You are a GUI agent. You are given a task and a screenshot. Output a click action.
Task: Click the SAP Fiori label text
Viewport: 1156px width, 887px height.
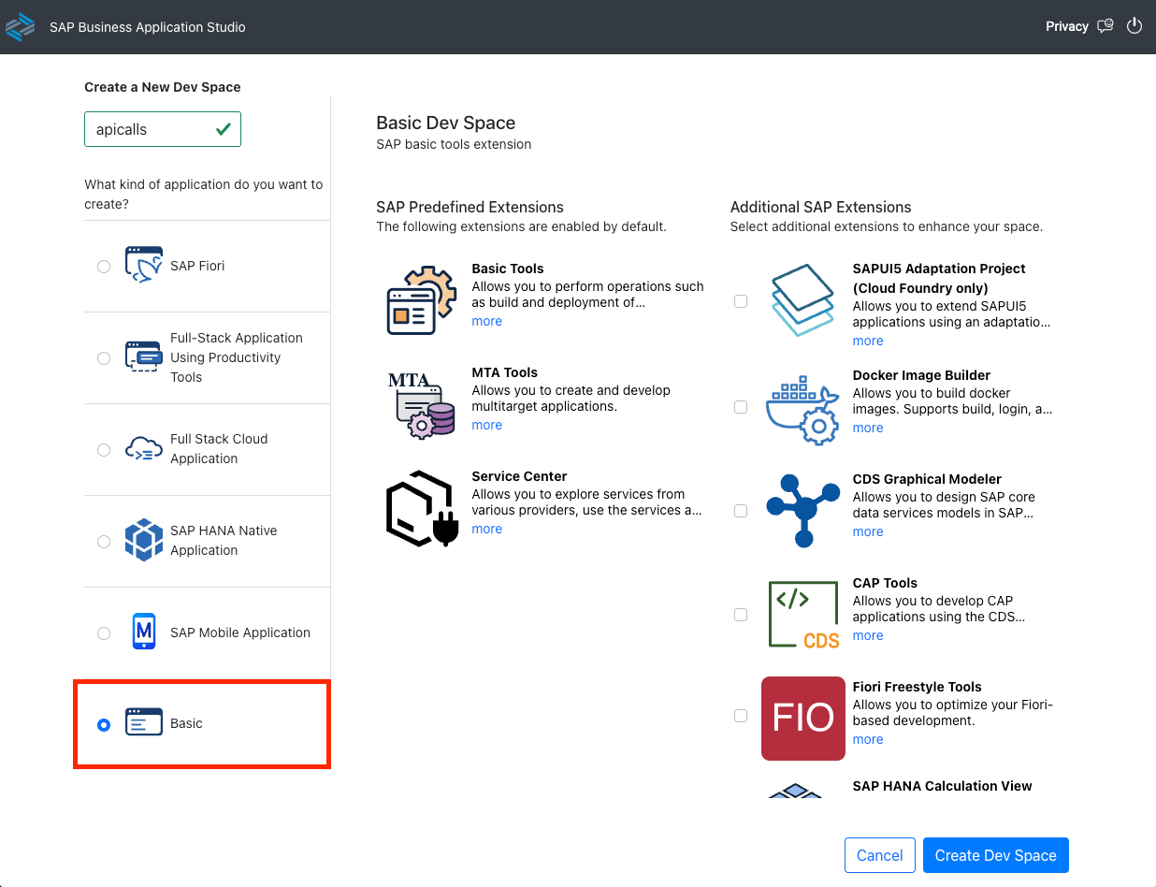pos(197,266)
